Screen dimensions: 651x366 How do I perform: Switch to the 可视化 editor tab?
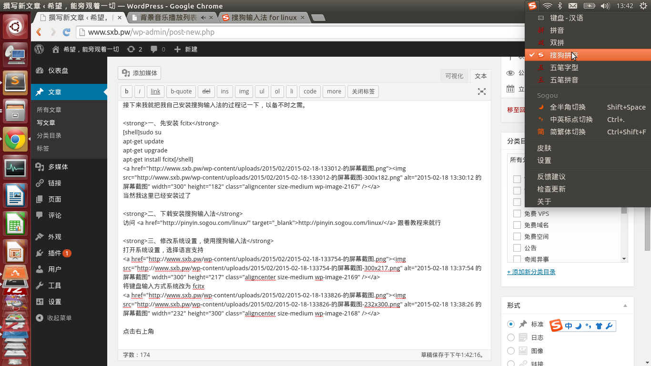coord(454,76)
